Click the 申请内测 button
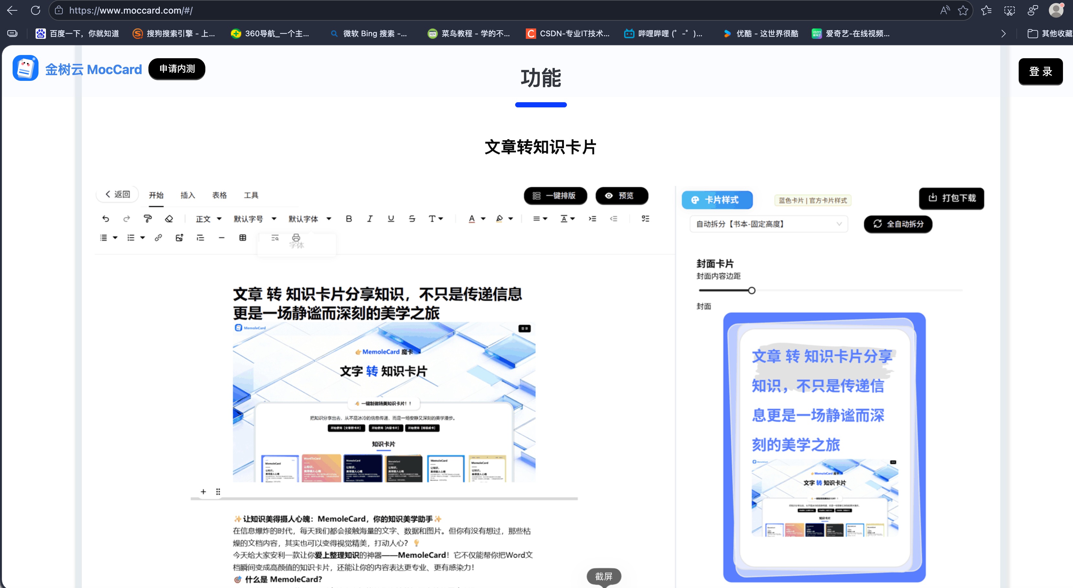Image resolution: width=1073 pixels, height=588 pixels. (177, 69)
